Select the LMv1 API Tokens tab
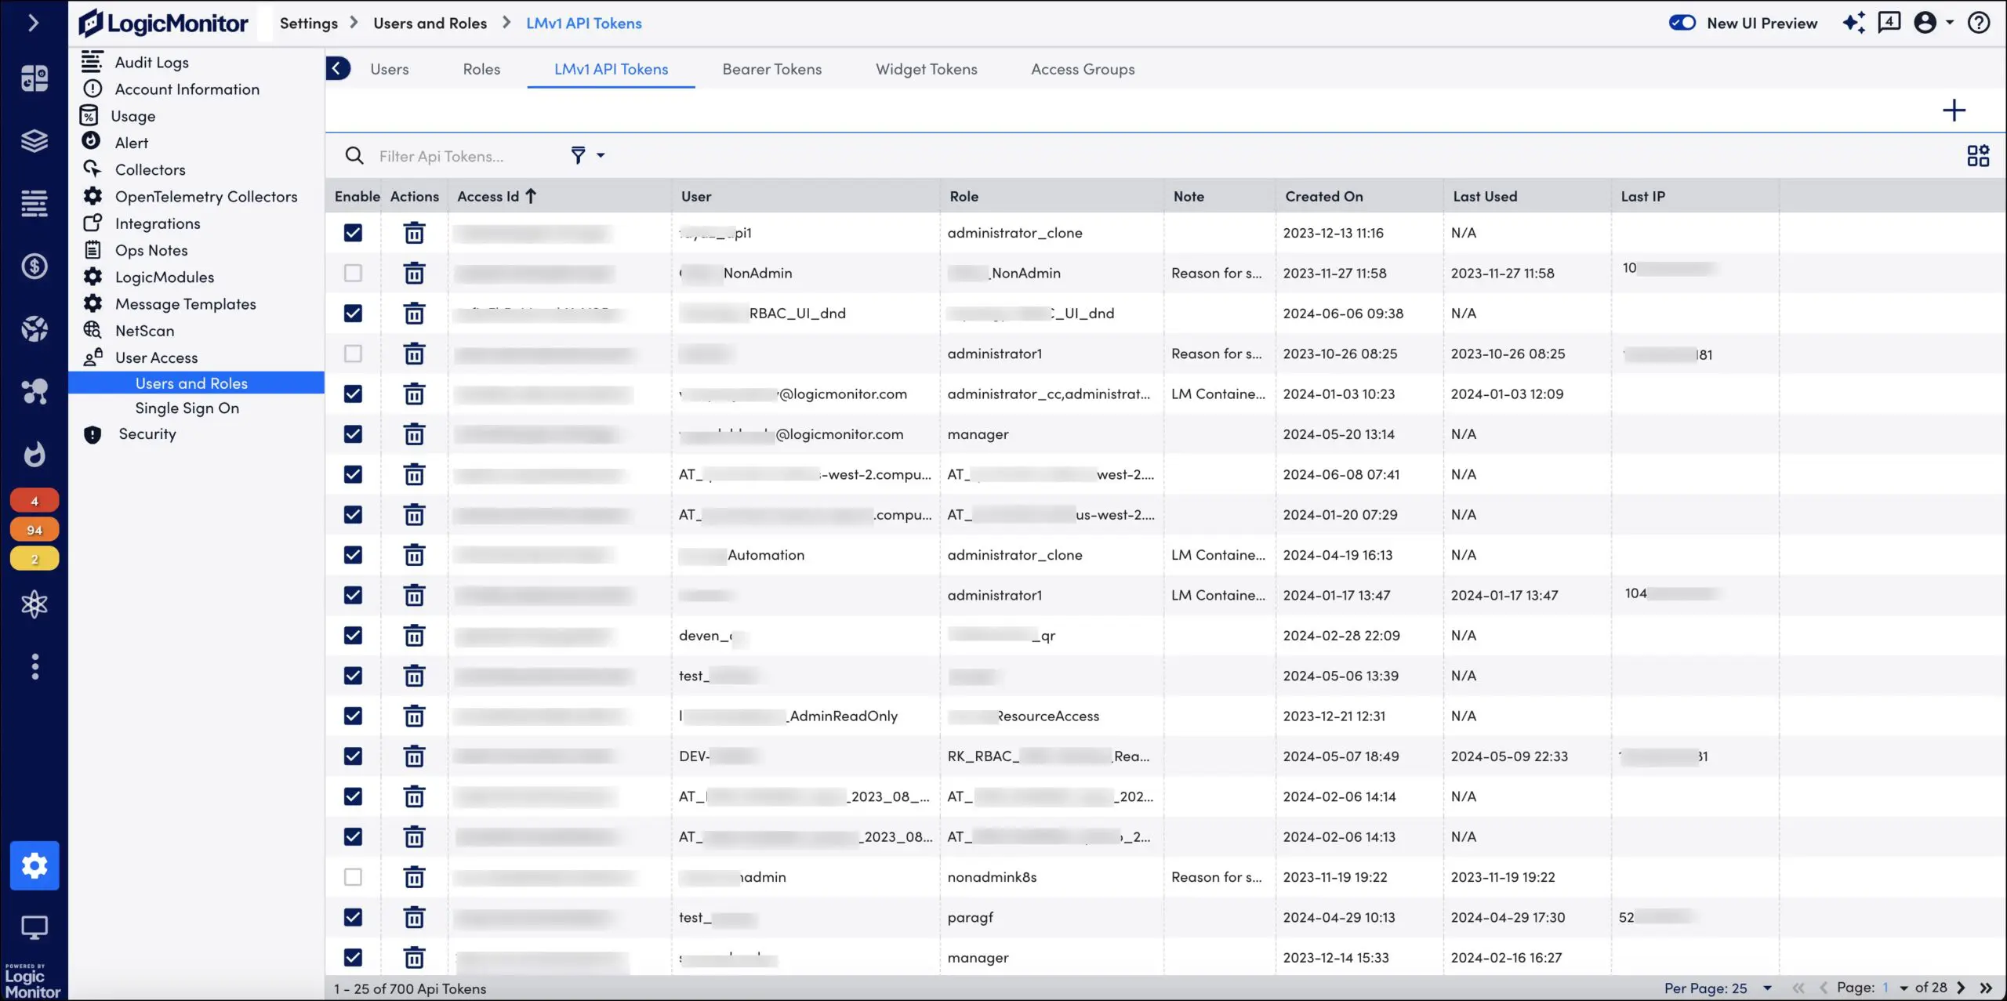2007x1001 pixels. point(612,69)
